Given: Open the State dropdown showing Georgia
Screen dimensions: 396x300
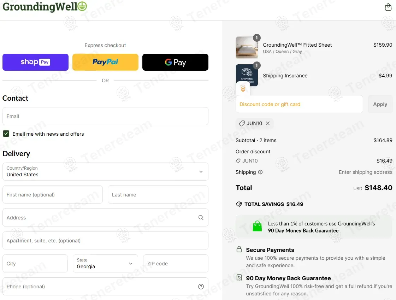Looking at the screenshot, I should pyautogui.click(x=105, y=263).
